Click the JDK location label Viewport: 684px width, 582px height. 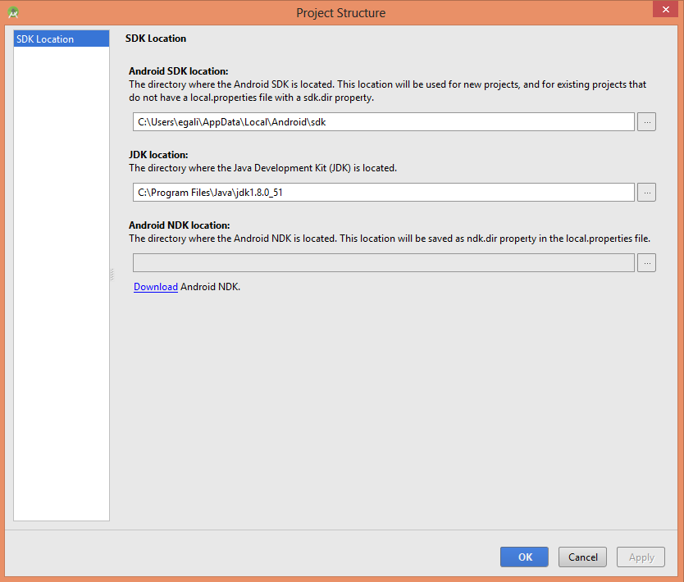[x=158, y=155]
